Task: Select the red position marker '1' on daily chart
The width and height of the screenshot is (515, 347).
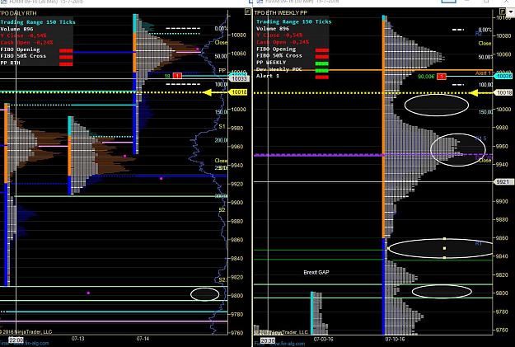Action: [x=177, y=76]
